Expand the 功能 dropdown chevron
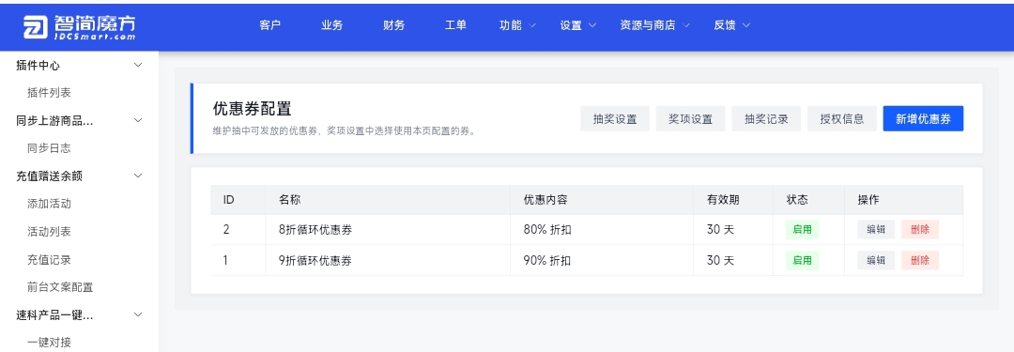1014x352 pixels. point(532,25)
